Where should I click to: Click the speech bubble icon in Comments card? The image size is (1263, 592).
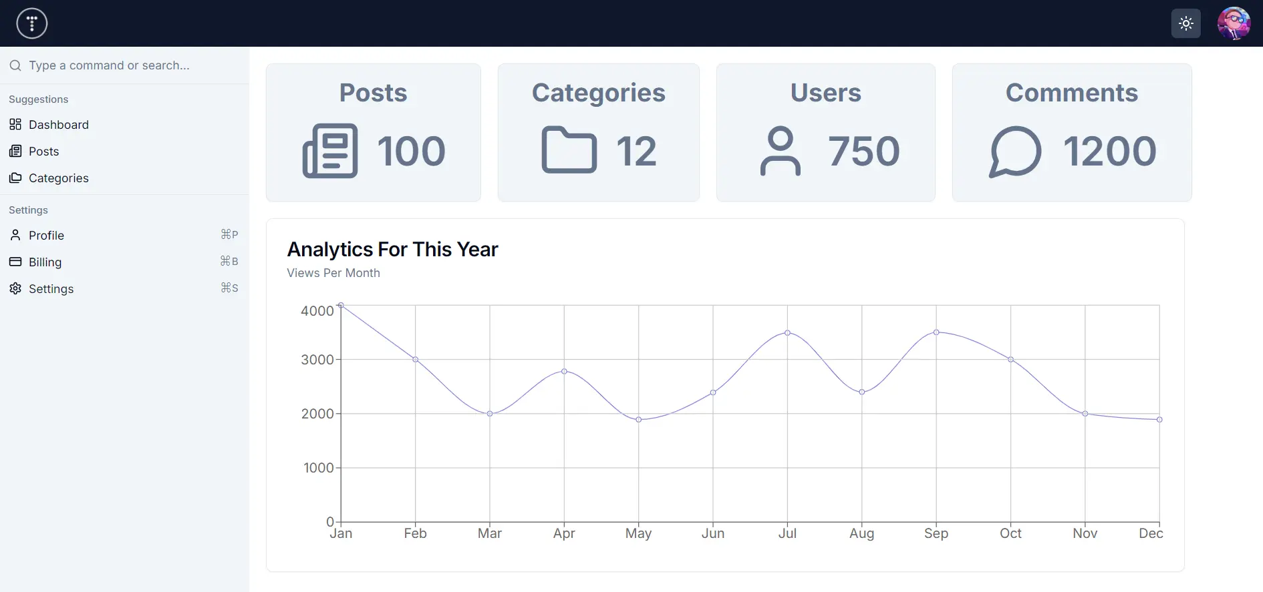(x=1015, y=152)
